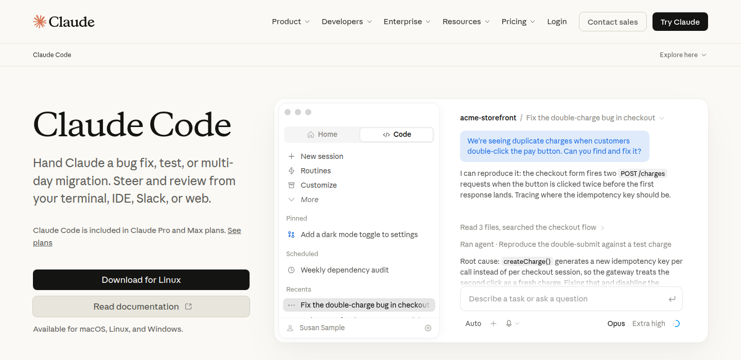Click the plus icon beside Auto

(x=493, y=323)
